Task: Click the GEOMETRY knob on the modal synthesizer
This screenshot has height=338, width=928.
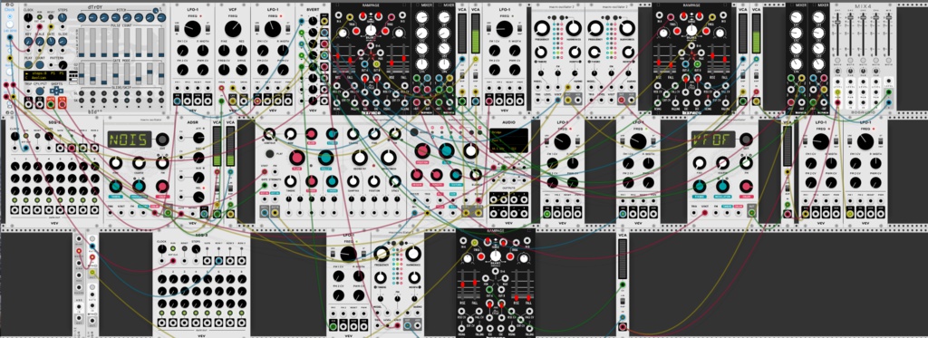Action: pos(360,158)
